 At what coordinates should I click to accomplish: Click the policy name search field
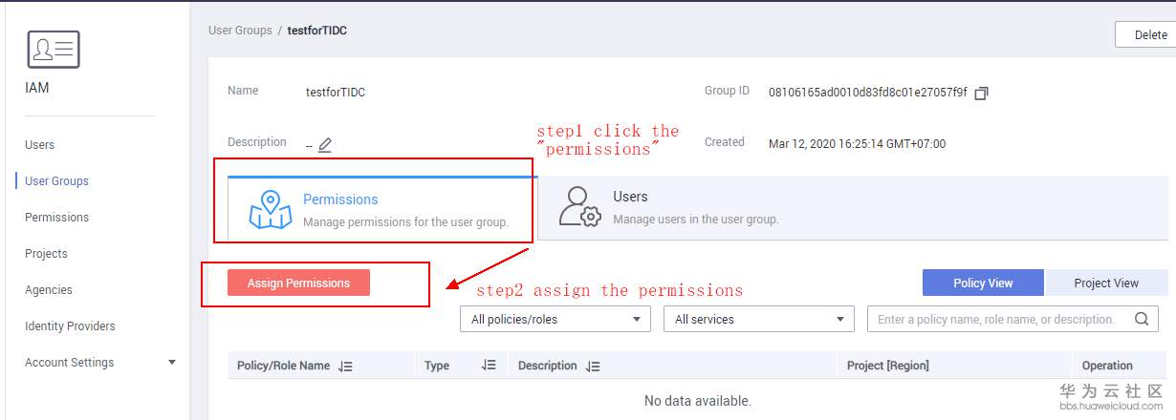tap(996, 319)
